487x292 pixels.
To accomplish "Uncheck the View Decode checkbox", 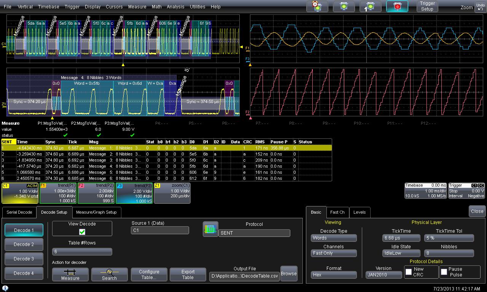I will 82,232.
